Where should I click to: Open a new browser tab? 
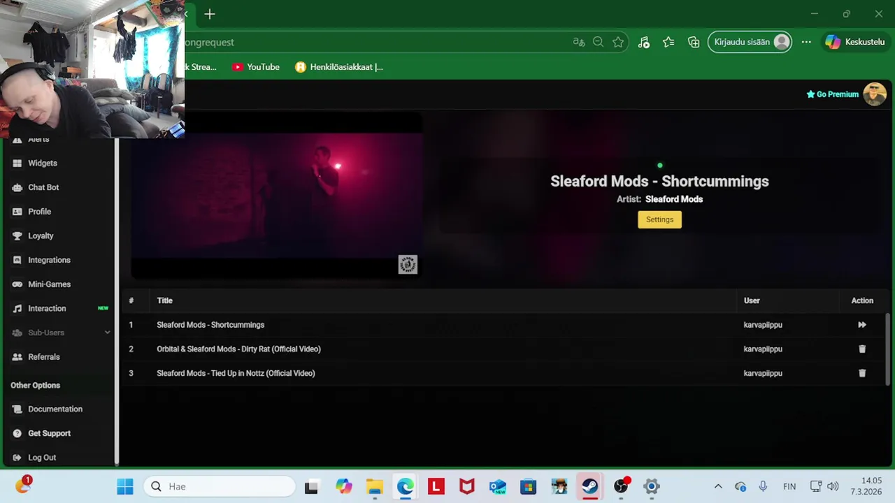pyautogui.click(x=210, y=14)
